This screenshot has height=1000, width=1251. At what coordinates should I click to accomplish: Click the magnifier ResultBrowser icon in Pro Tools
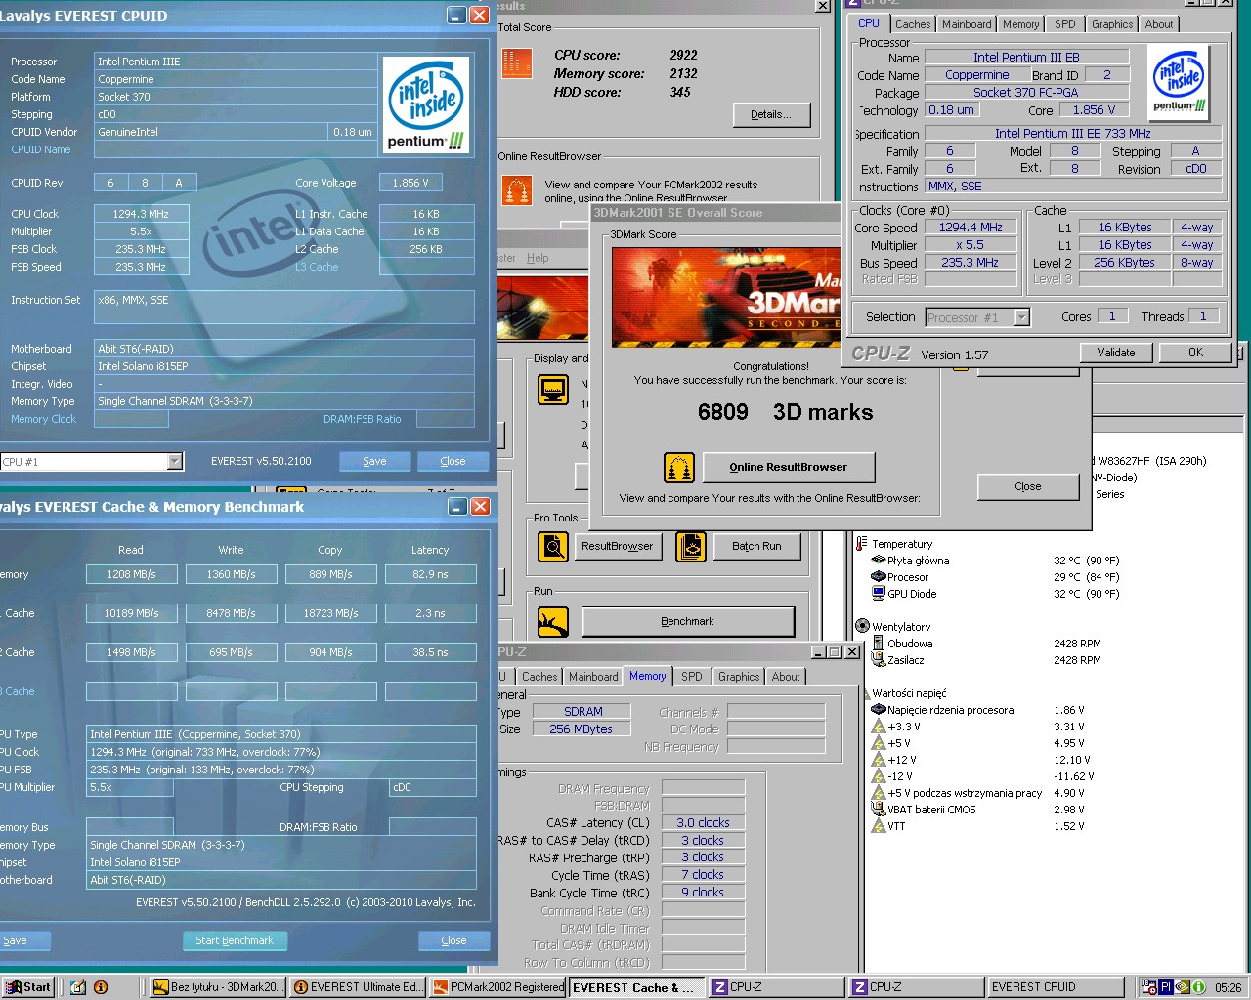[553, 547]
